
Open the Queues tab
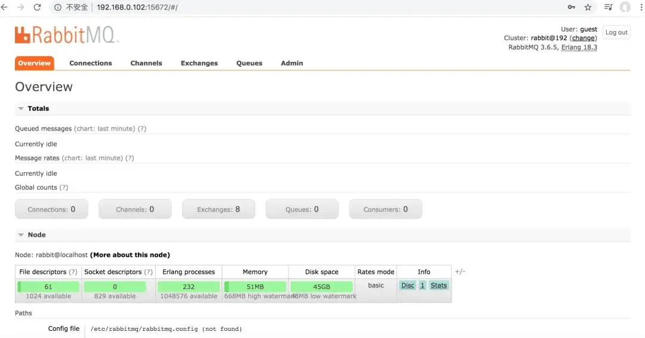(249, 63)
